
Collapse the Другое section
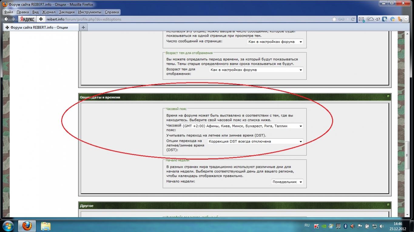pos(388,205)
